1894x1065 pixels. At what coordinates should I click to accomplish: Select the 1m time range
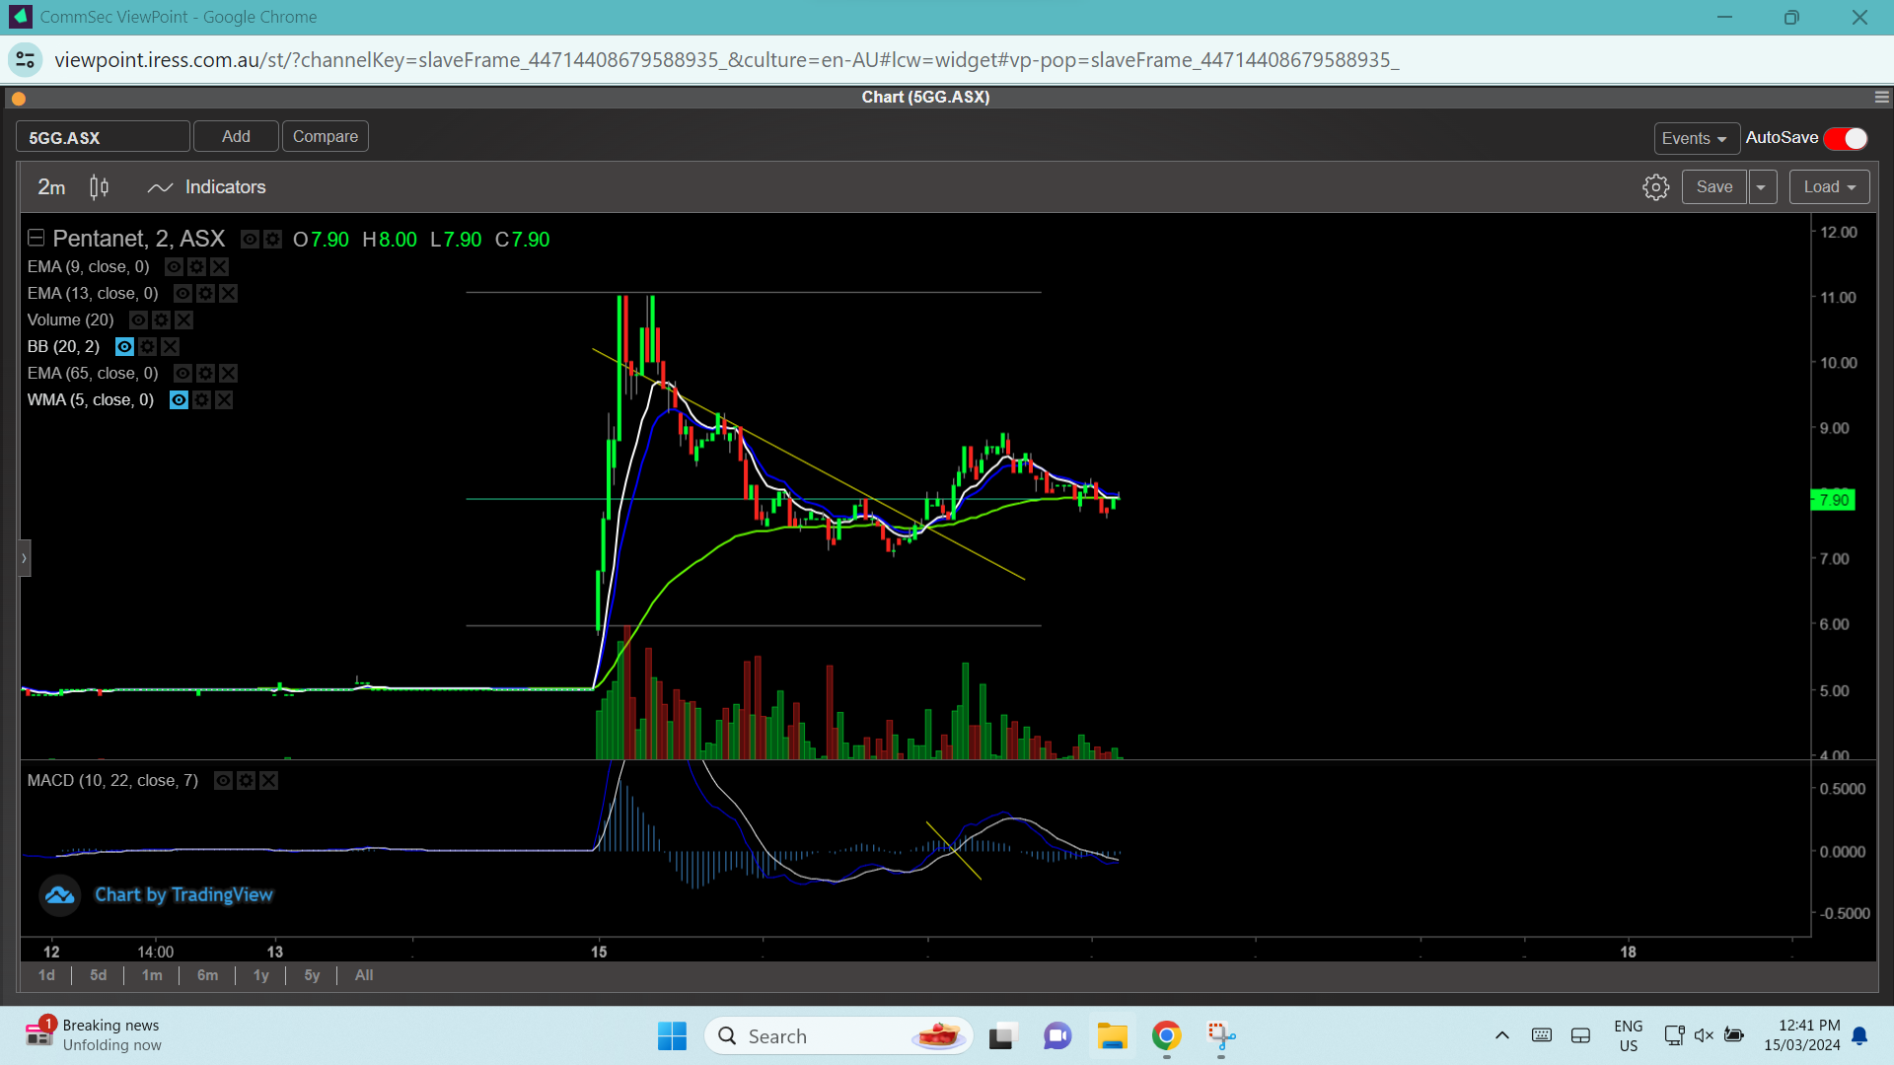pyautogui.click(x=152, y=975)
